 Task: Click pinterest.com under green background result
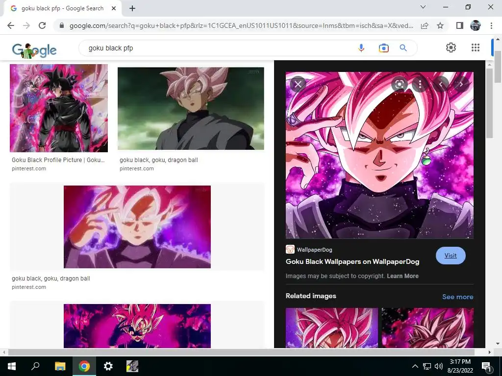coord(137,168)
